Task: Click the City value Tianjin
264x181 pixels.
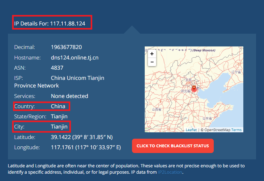Action: pos(59,127)
